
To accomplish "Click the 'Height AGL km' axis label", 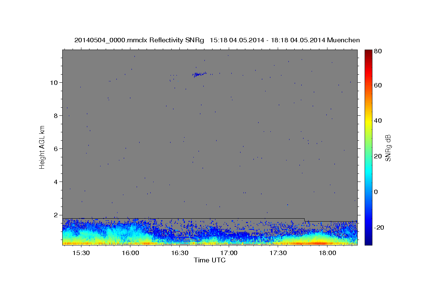I will point(42,147).
